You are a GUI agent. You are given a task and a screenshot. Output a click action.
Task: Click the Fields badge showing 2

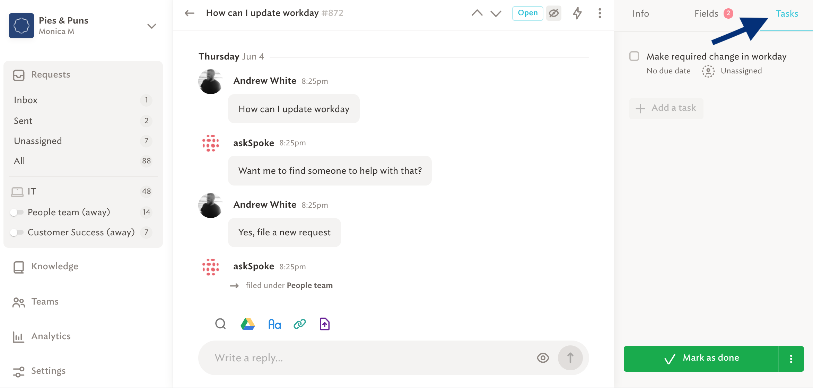coord(728,13)
